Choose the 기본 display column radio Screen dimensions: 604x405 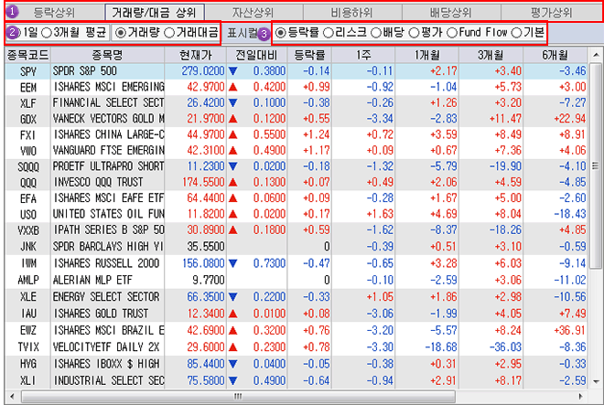click(528, 33)
